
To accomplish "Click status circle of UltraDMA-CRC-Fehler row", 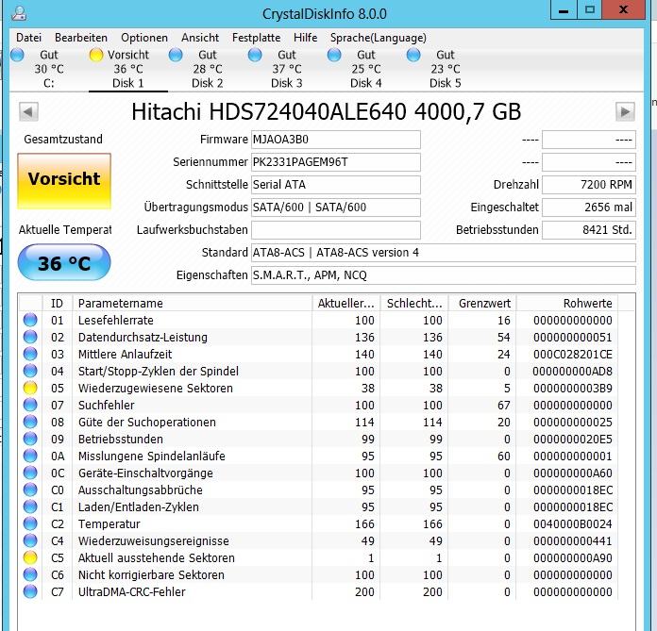I will 30,591.
